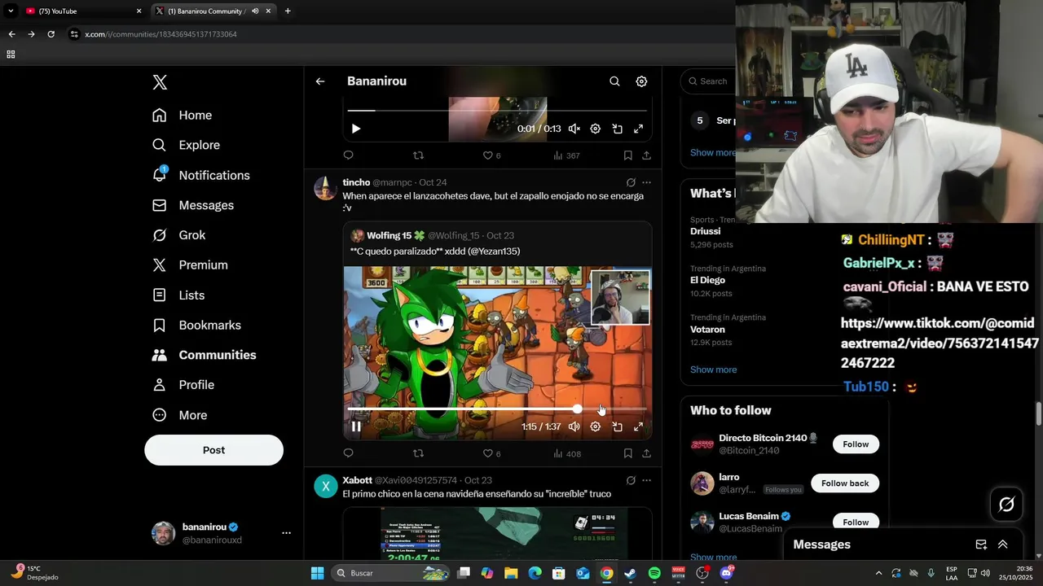Open the El Diego trending topic
This screenshot has height=586, width=1043.
pos(708,280)
